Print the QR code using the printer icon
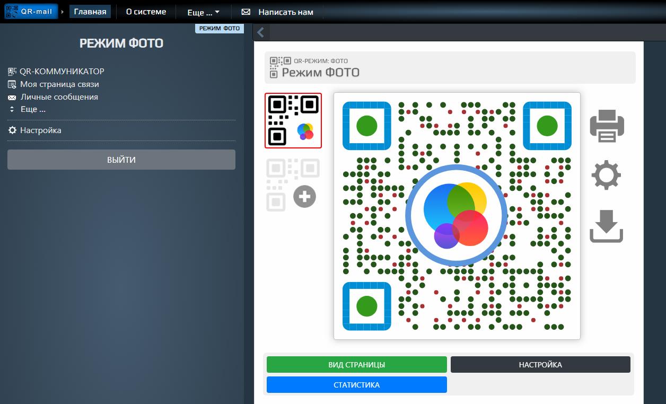666x404 pixels. pos(607,126)
